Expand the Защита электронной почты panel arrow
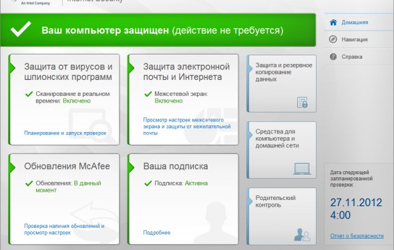 (x=131, y=68)
